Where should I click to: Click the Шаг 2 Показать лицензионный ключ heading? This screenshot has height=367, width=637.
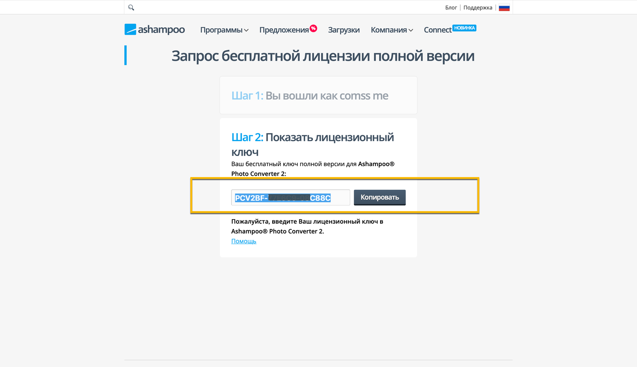tap(313, 145)
